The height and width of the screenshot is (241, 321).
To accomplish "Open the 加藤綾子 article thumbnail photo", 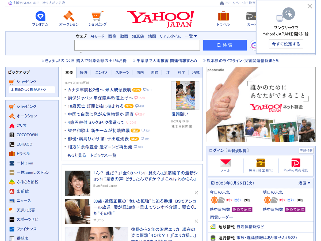I will click(x=78, y=183).
